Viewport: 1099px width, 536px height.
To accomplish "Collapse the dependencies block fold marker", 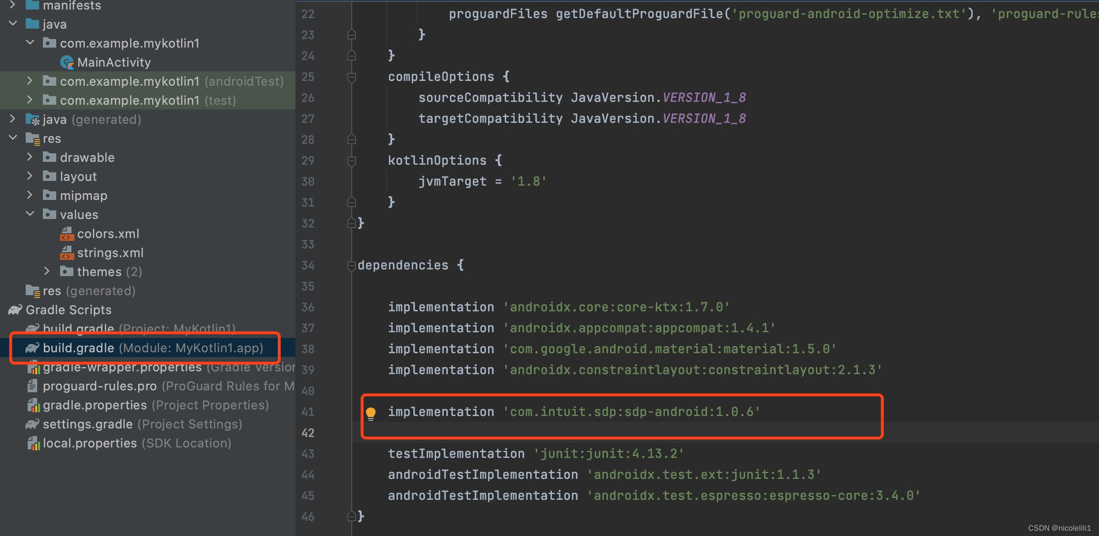I will [x=352, y=266].
